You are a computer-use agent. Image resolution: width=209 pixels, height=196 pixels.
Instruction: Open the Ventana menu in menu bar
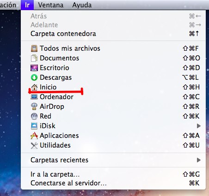click(x=51, y=5)
